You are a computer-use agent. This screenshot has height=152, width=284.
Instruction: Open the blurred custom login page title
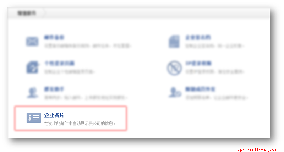point(59,63)
